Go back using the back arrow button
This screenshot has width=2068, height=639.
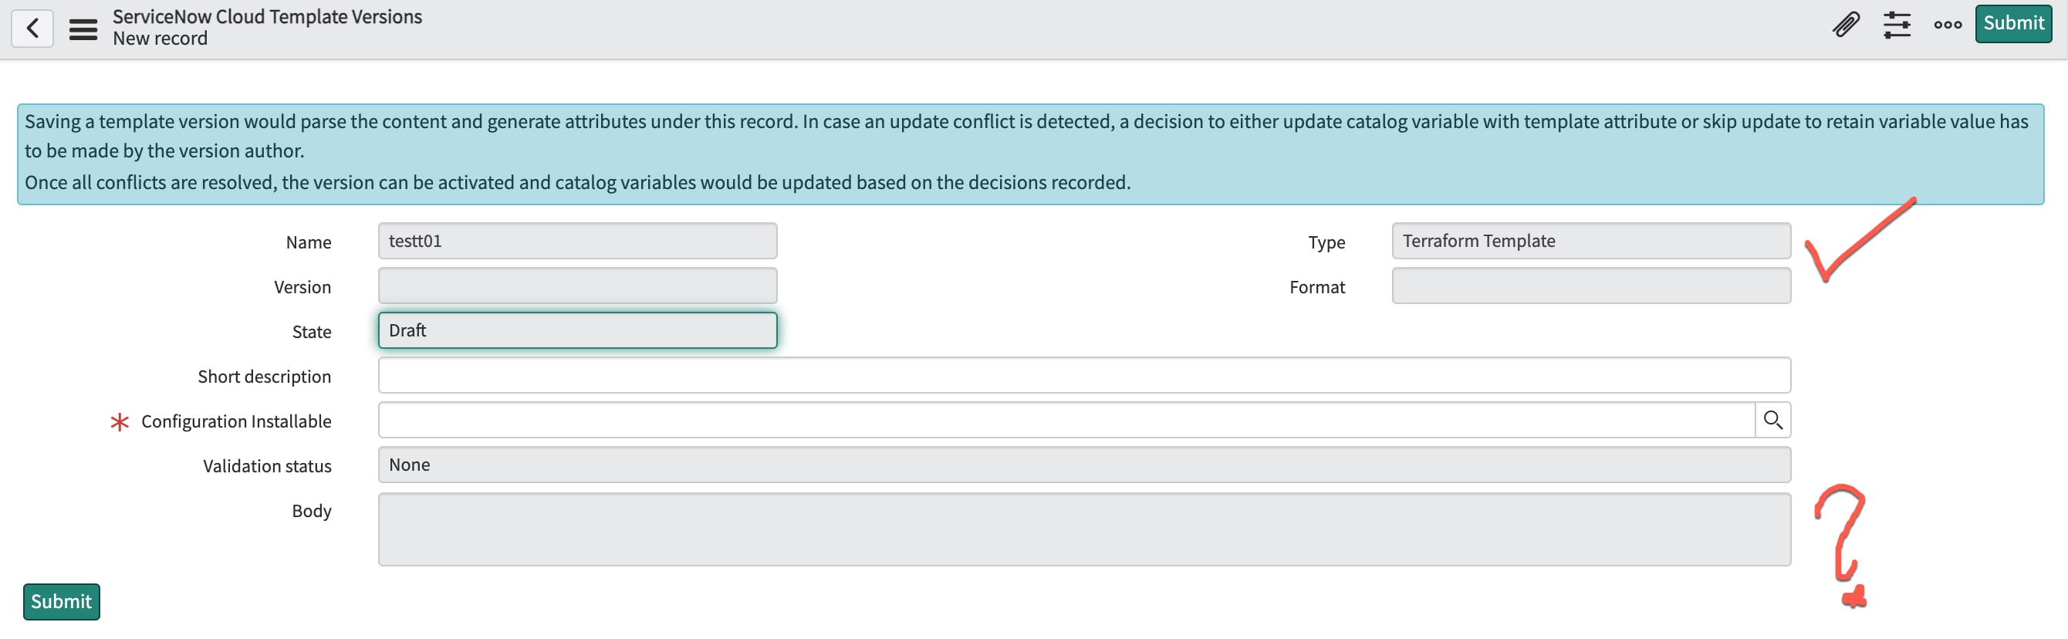tap(32, 28)
